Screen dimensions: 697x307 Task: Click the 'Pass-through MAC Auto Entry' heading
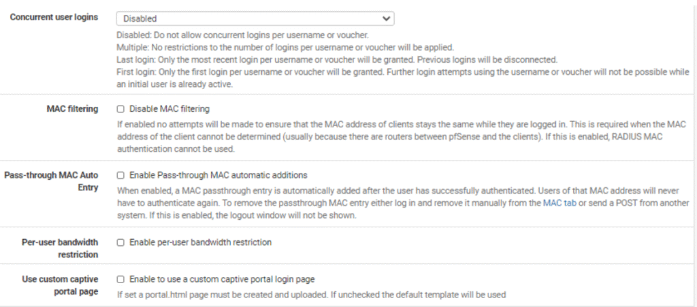52,180
